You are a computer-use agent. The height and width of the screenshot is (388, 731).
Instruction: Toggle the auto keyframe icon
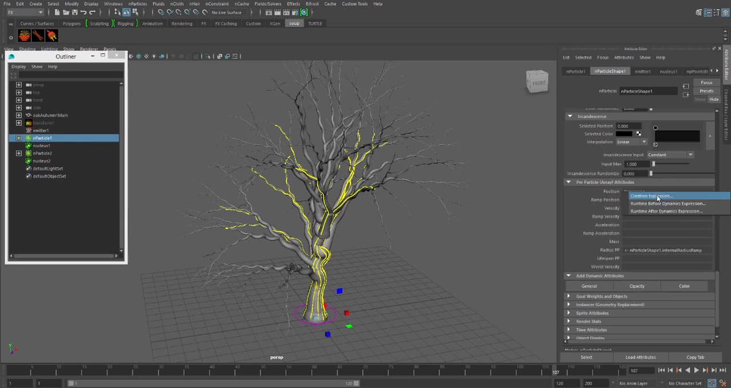(x=713, y=383)
